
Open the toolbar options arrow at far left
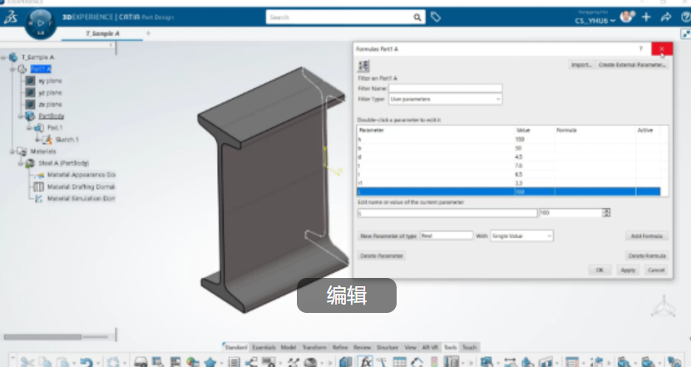12,358
